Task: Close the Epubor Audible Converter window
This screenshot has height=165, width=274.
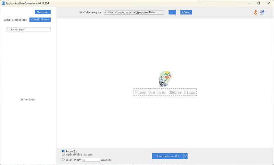Action: (269, 3)
